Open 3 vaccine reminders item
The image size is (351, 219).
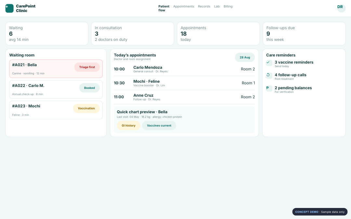(x=304, y=64)
